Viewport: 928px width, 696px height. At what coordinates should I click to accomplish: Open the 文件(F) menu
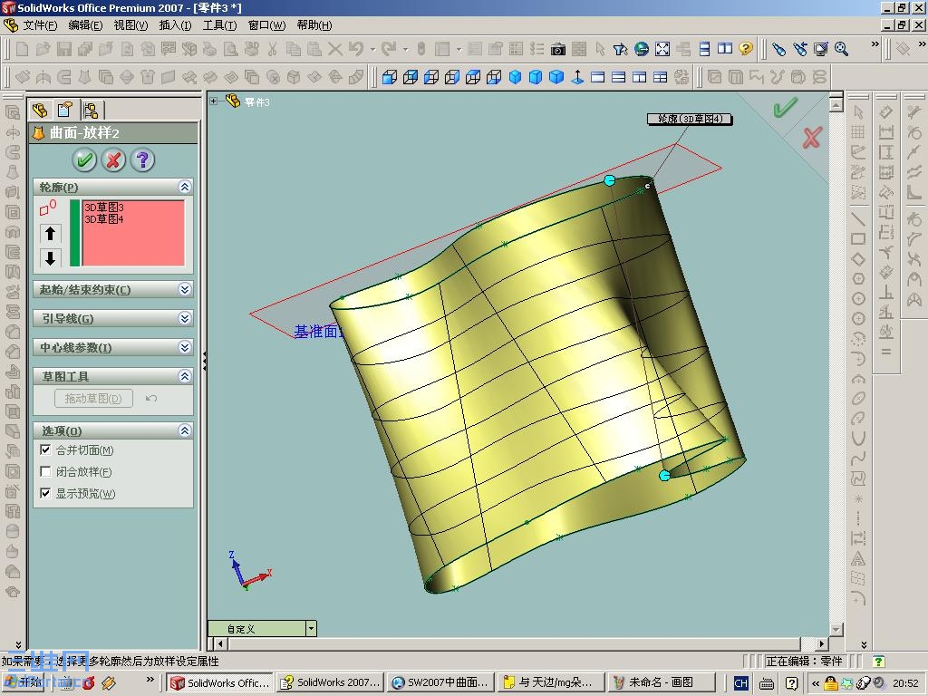pos(40,25)
